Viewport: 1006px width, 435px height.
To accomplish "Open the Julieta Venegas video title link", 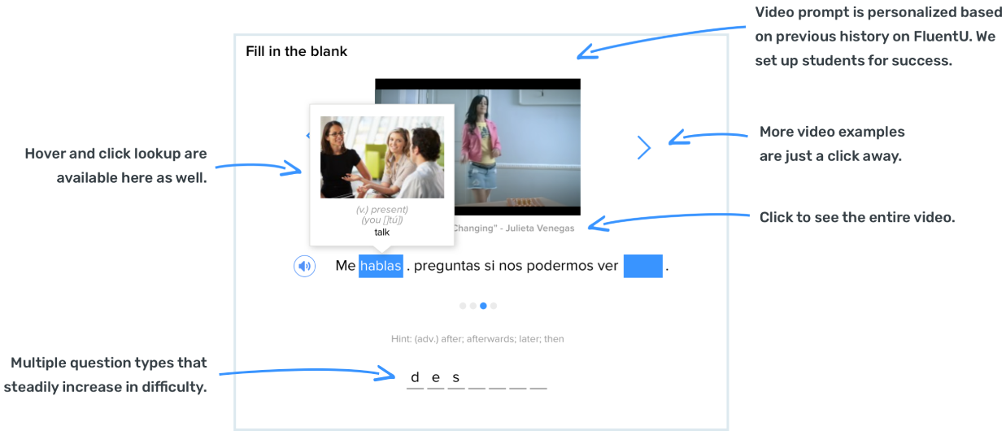I will tap(513, 228).
